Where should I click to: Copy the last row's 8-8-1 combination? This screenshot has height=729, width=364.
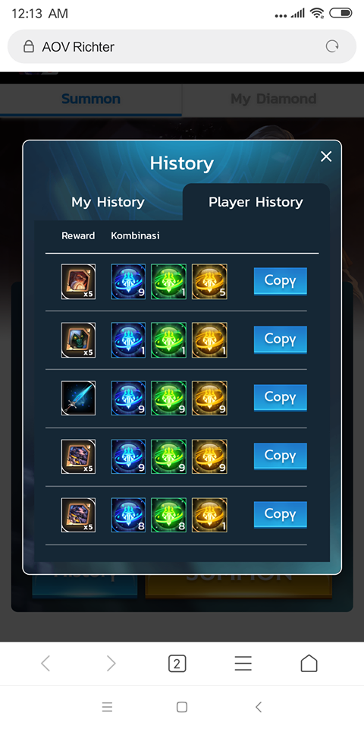281,514
